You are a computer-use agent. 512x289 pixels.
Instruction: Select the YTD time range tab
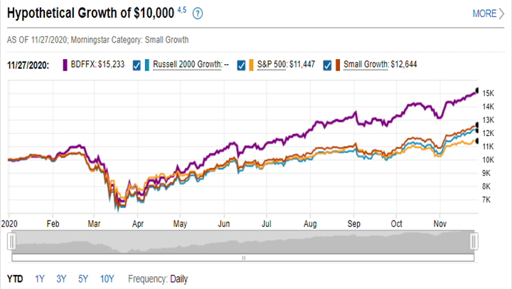point(14,278)
